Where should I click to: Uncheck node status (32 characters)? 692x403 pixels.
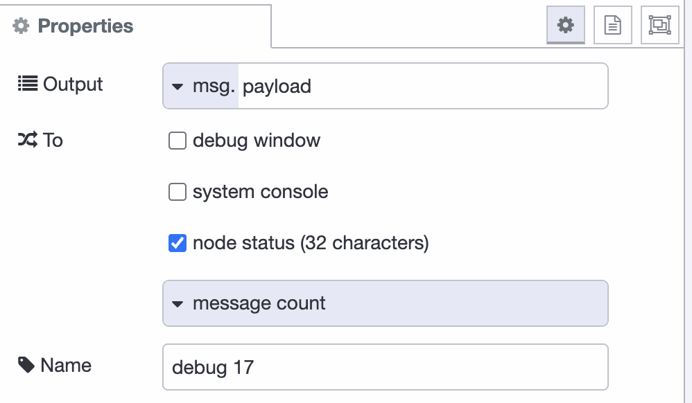click(x=178, y=243)
